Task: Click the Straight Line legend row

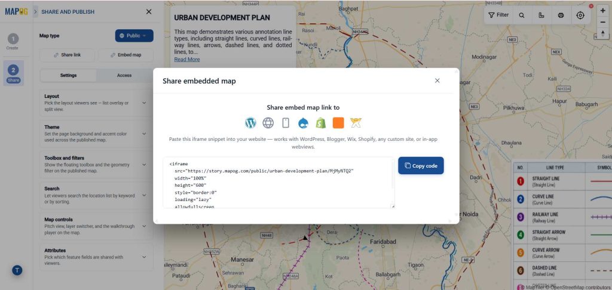Action: click(562, 181)
